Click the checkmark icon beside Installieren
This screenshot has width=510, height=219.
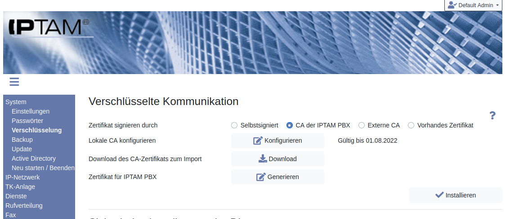(439, 195)
